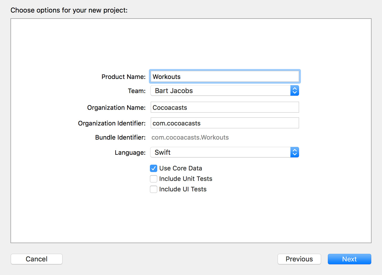Edit the Organization Identifier field
The image size is (382, 275).
[x=224, y=123]
